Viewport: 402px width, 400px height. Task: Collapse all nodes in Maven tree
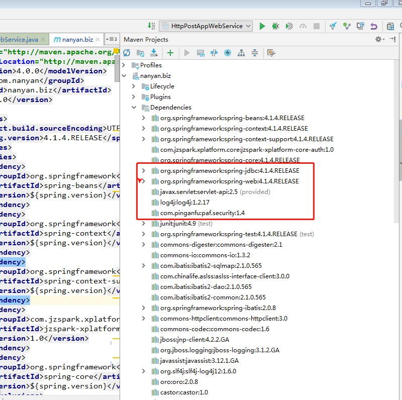pos(255,53)
